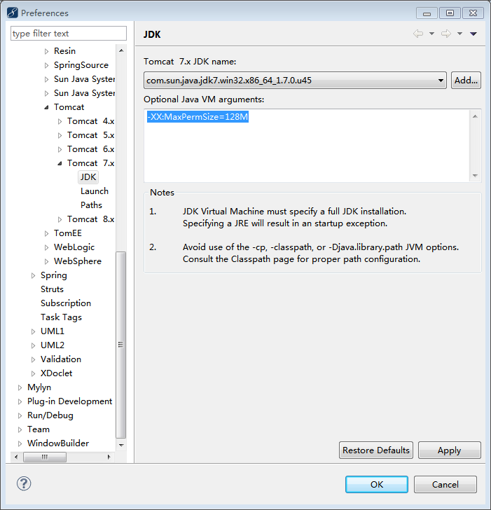The image size is (491, 510).
Task: Expand the WindowBuilder tree node
Action: tap(20, 443)
